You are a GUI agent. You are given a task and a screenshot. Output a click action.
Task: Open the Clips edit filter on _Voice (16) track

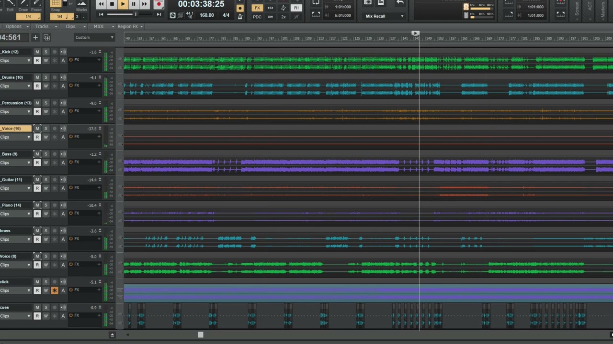click(16, 137)
